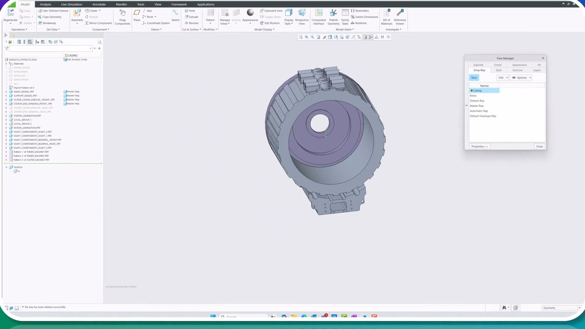Open the Geometry selection filter dropdown
Screen dimensions: 585x329
point(561,308)
